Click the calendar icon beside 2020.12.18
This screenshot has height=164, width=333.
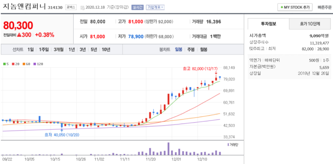(x=83, y=7)
